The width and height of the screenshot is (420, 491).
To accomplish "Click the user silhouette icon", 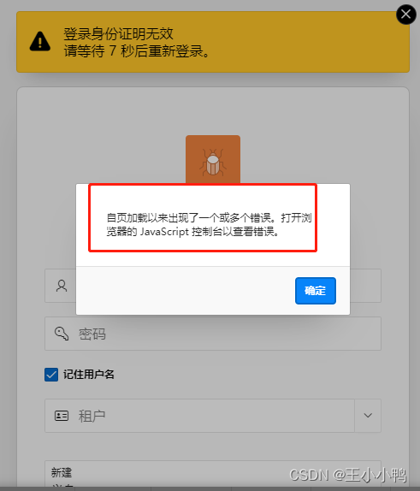I will (62, 286).
